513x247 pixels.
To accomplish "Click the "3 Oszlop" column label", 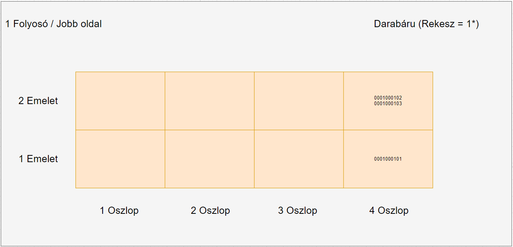I will click(297, 210).
